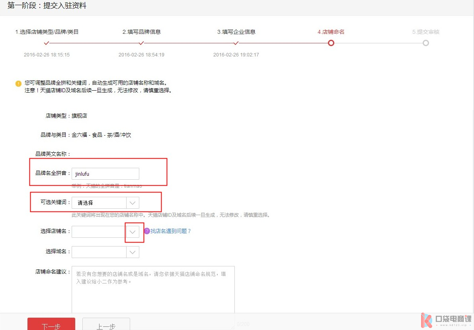
Task: Open the 可选关键词 dropdown
Action: click(x=133, y=203)
